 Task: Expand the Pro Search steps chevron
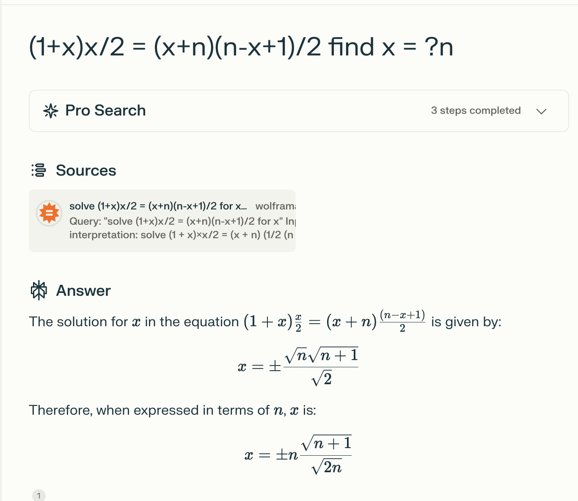tap(541, 111)
